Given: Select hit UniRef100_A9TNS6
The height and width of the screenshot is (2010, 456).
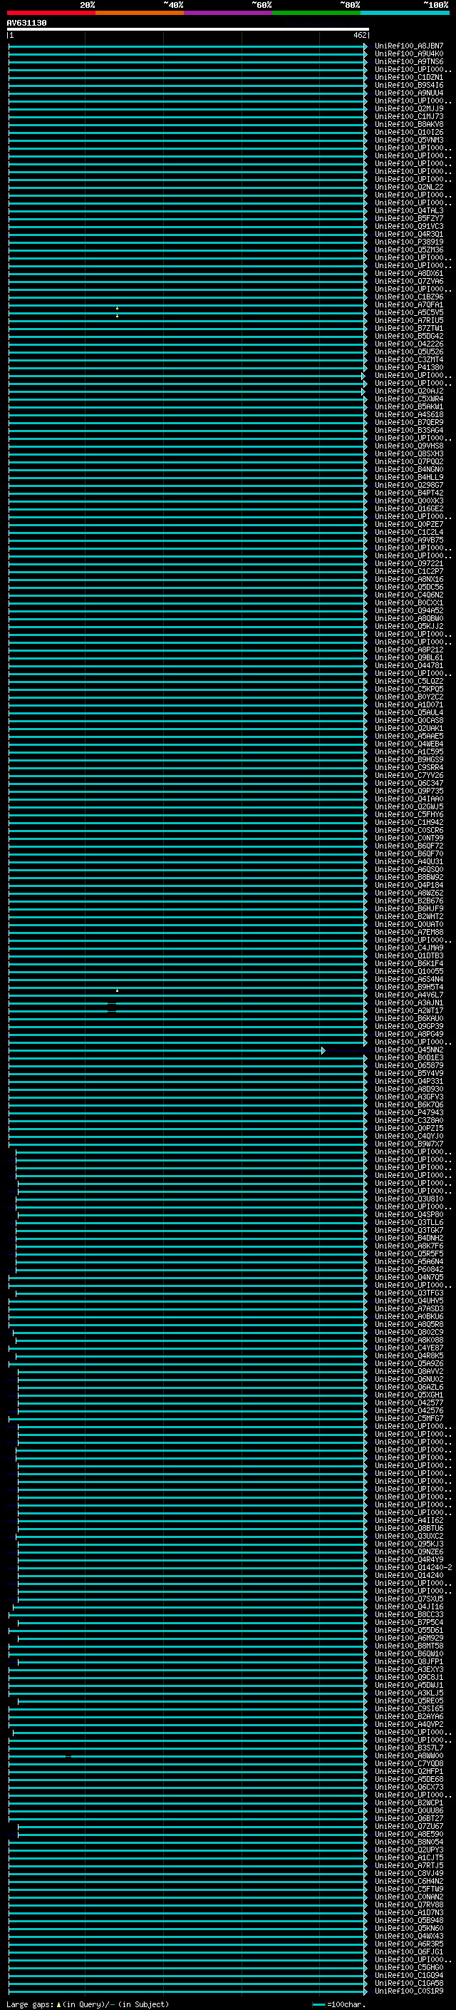Looking at the screenshot, I should pos(409,61).
